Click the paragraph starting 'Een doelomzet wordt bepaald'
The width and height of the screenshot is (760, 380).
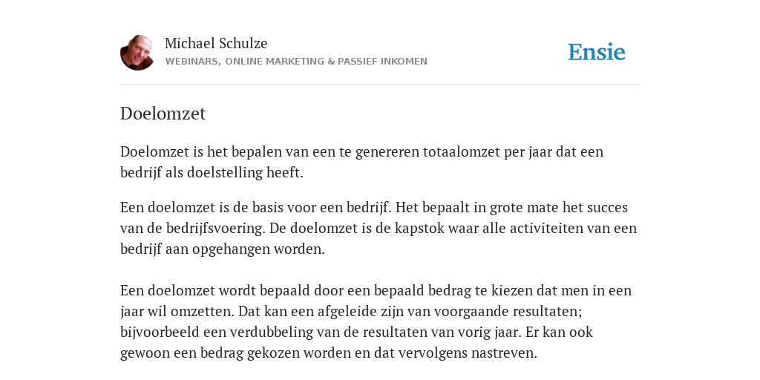click(376, 321)
